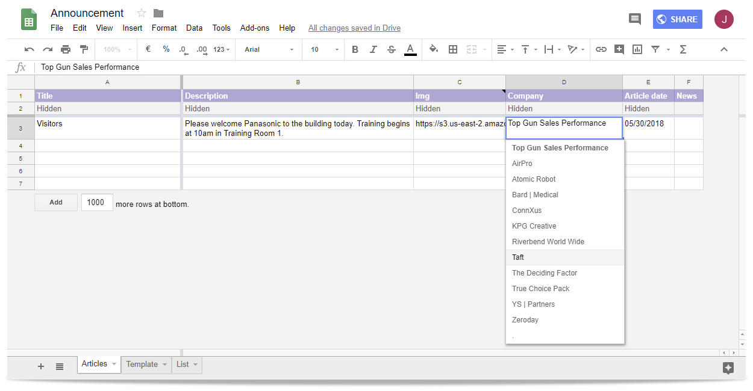Select 'KPG Creative' in the dropdown list
This screenshot has height=391, width=753.
pyautogui.click(x=565, y=226)
